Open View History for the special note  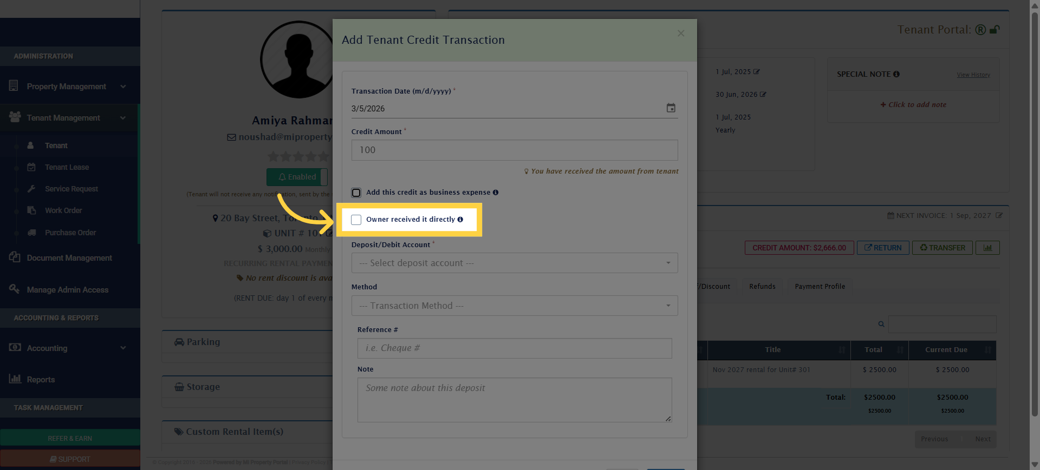973,75
